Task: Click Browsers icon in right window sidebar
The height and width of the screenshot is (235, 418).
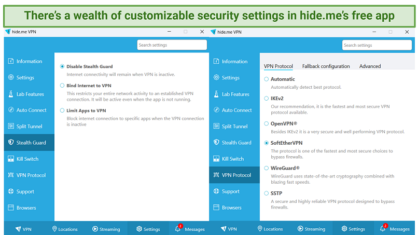Action: point(216,208)
